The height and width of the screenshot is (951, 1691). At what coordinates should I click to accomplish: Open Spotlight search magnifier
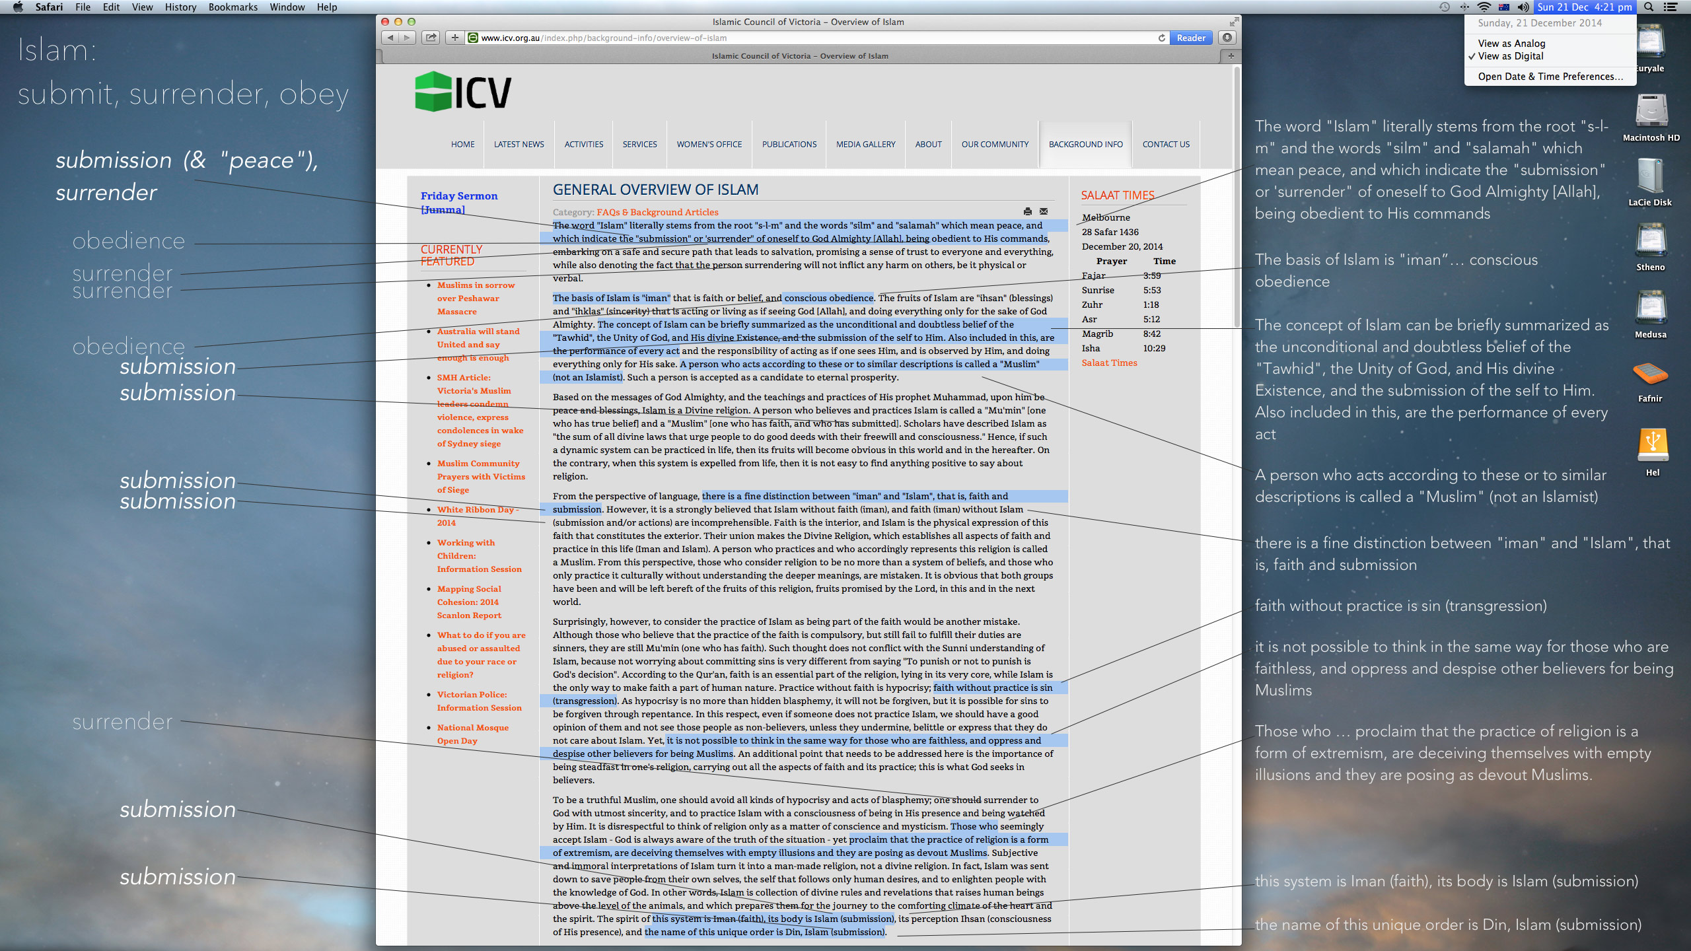tap(1649, 7)
